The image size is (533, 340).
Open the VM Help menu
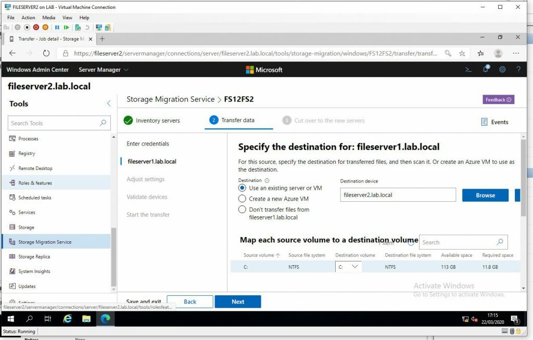[84, 18]
